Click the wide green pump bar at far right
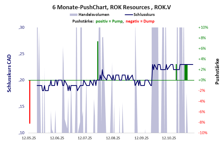 (186, 72)
